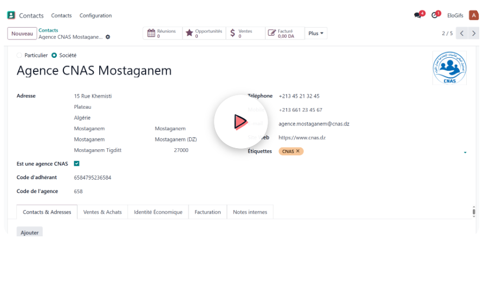Expand the Plus dropdown
The image size is (495, 285).
pyautogui.click(x=316, y=34)
